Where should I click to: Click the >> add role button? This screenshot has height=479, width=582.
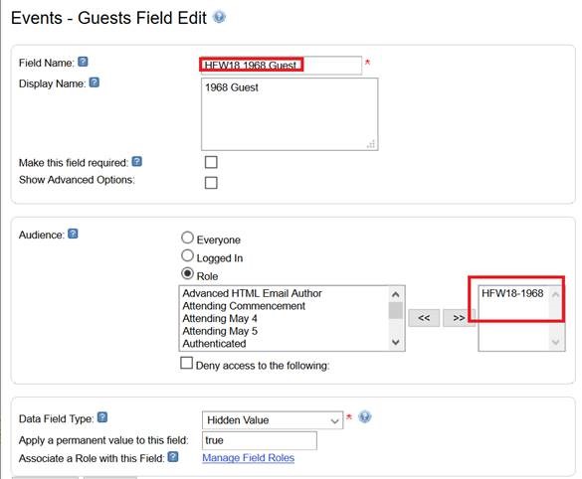click(x=459, y=318)
